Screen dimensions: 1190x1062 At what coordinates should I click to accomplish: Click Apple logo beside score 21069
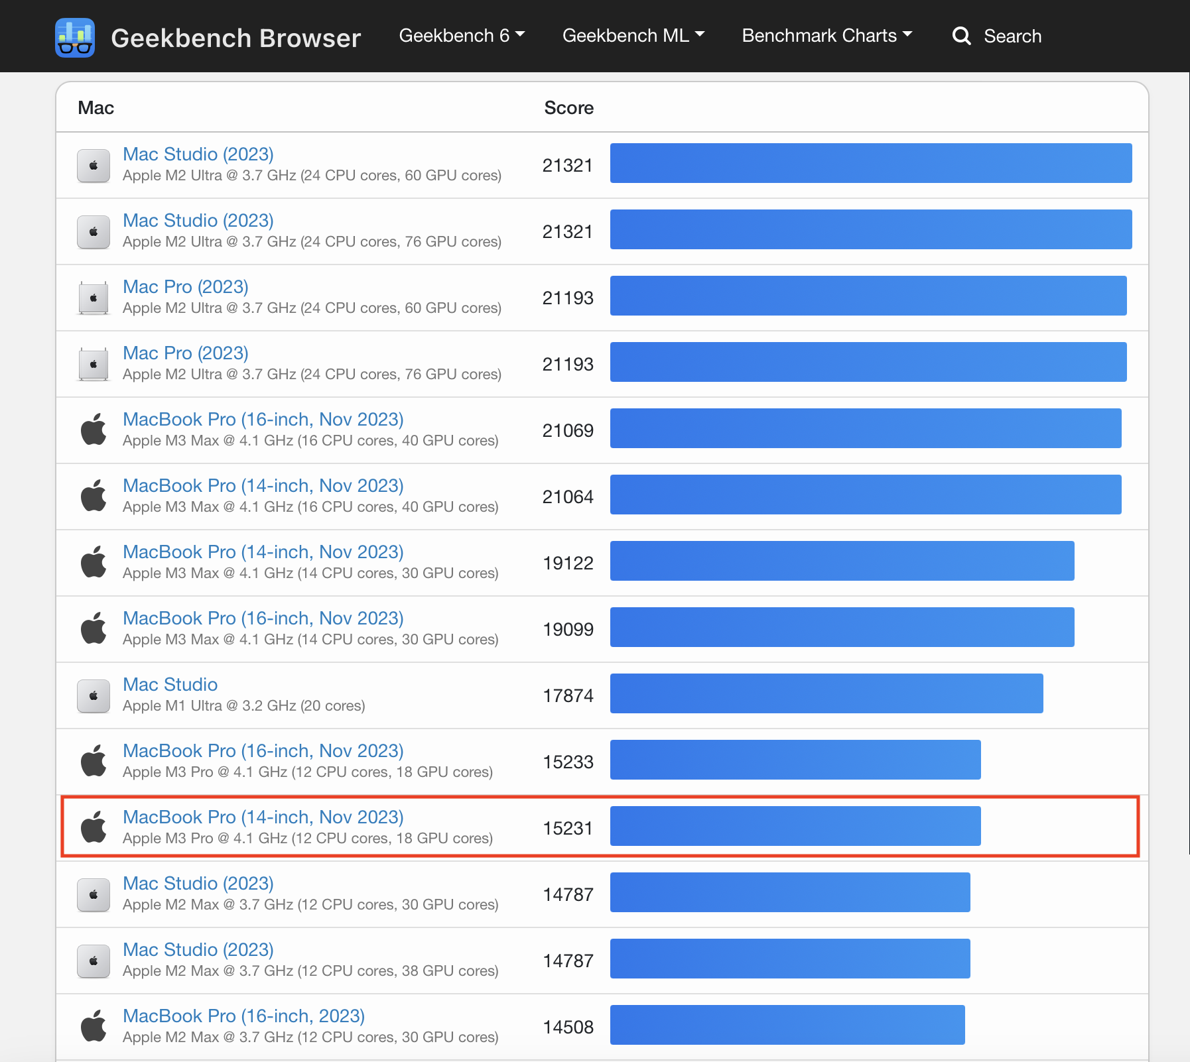[94, 430]
